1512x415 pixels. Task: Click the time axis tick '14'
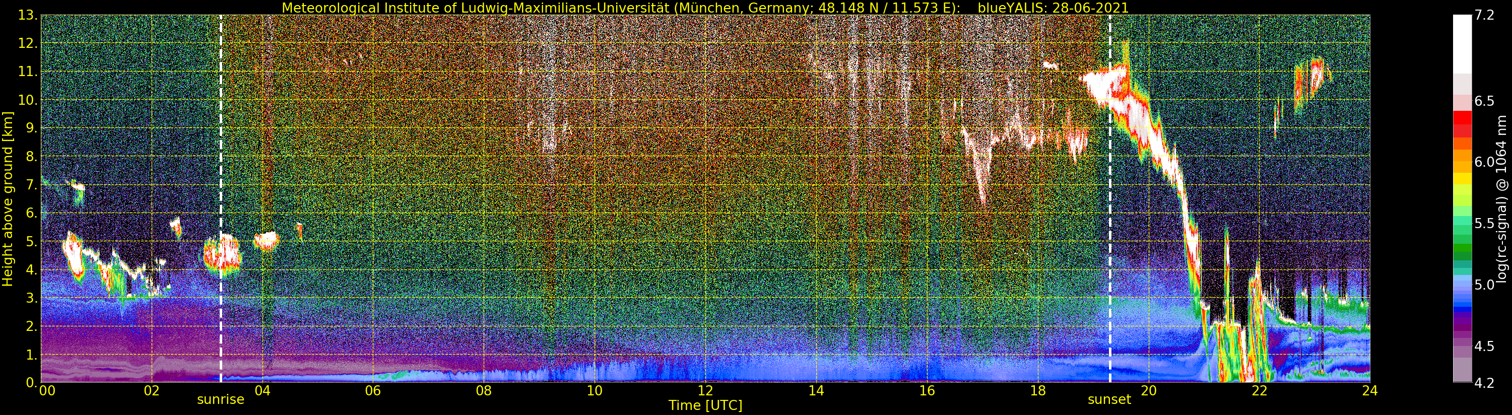816,391
